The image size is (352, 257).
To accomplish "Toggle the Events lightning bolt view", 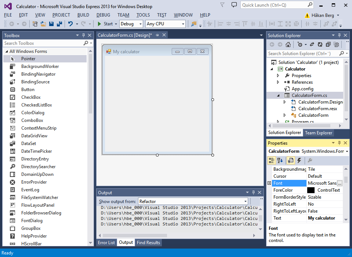I will click(299, 160).
